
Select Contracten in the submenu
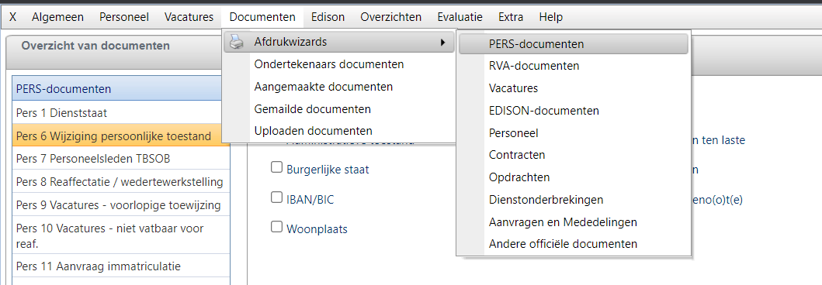click(x=574, y=155)
